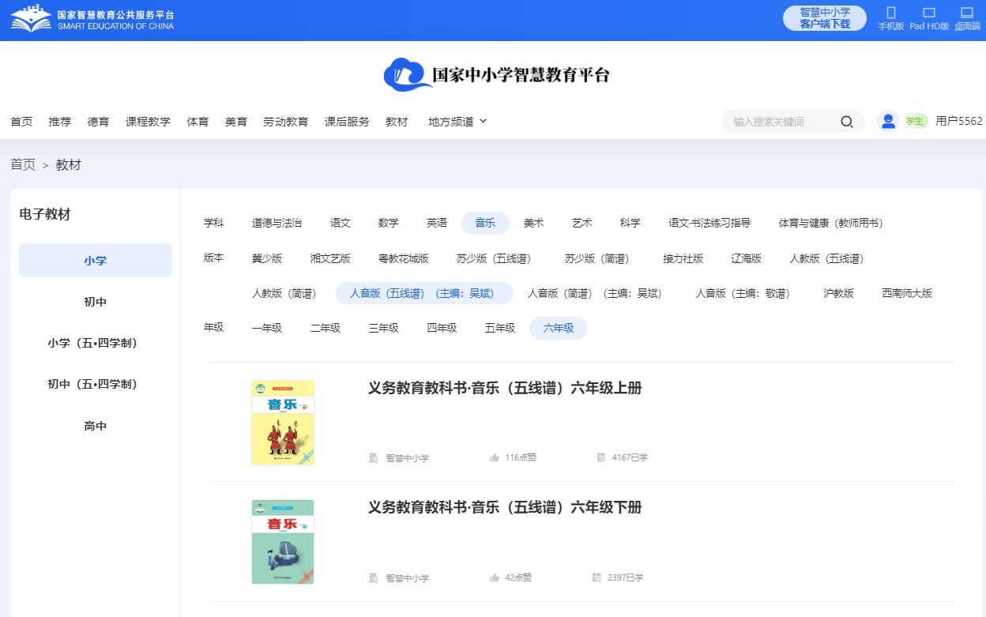This screenshot has width=986, height=617.
Task: Open the 德育 navigation item
Action: pos(99,122)
